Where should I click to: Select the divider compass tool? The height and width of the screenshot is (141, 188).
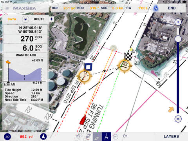(x=107, y=137)
